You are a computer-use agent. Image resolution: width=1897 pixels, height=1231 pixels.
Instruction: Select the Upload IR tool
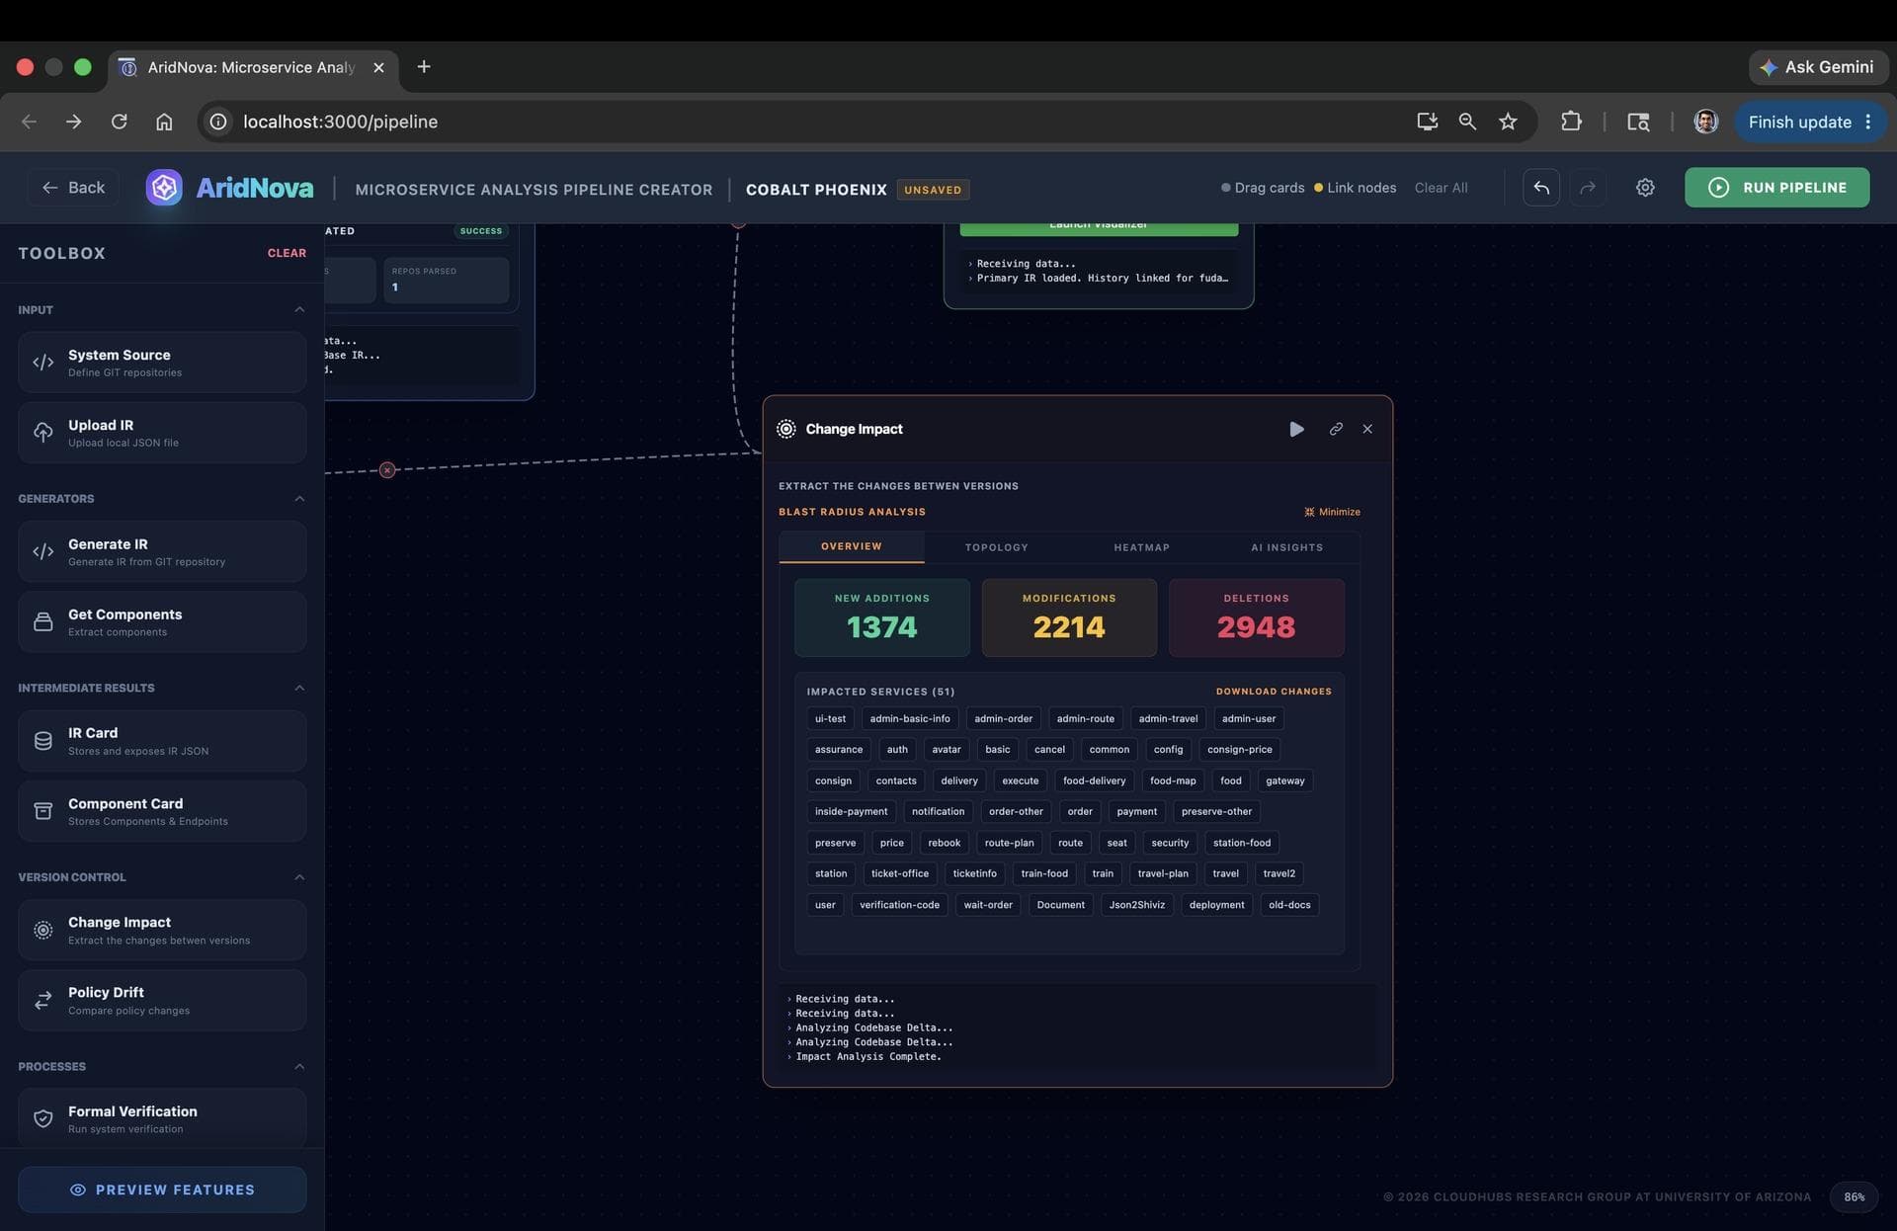(x=162, y=433)
